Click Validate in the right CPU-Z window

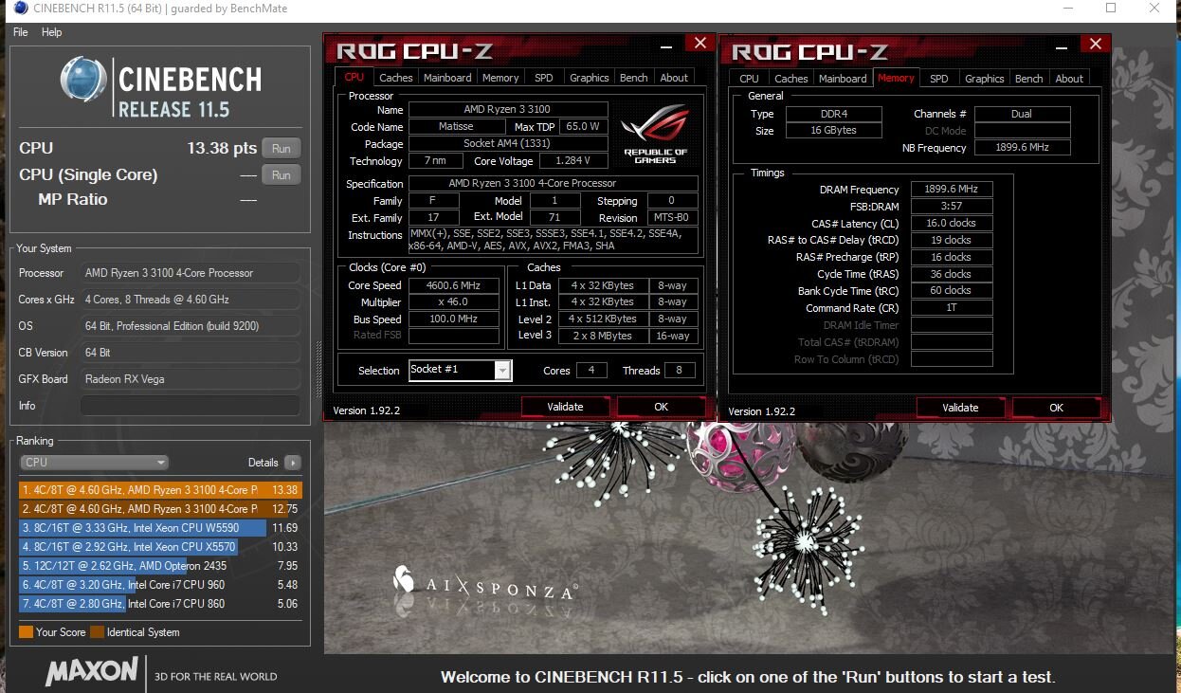pyautogui.click(x=960, y=408)
